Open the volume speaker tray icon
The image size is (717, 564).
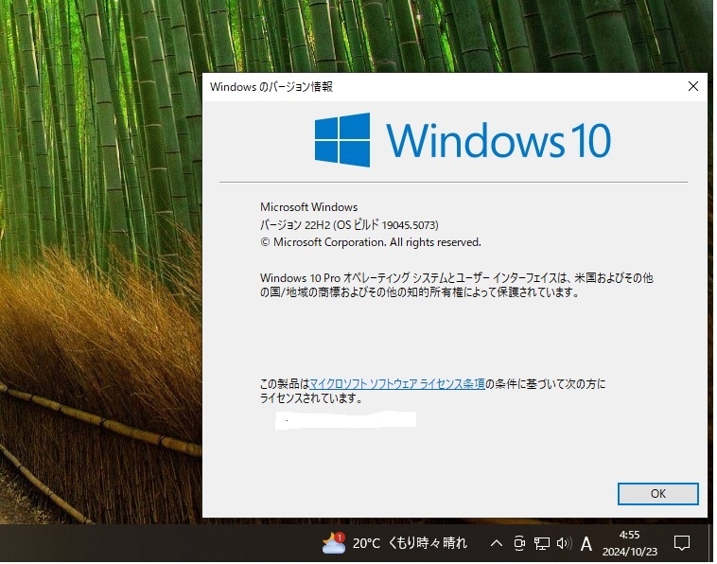click(564, 543)
